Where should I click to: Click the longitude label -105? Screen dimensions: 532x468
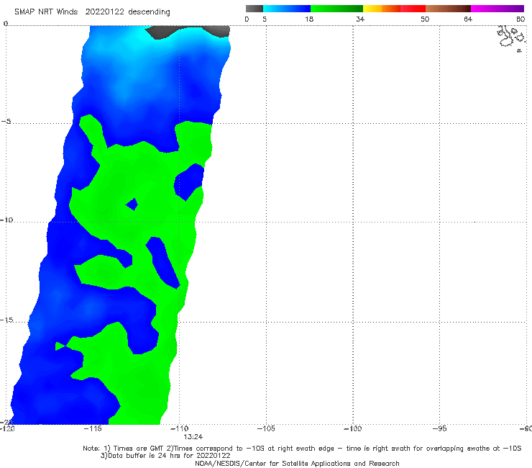coord(266,428)
